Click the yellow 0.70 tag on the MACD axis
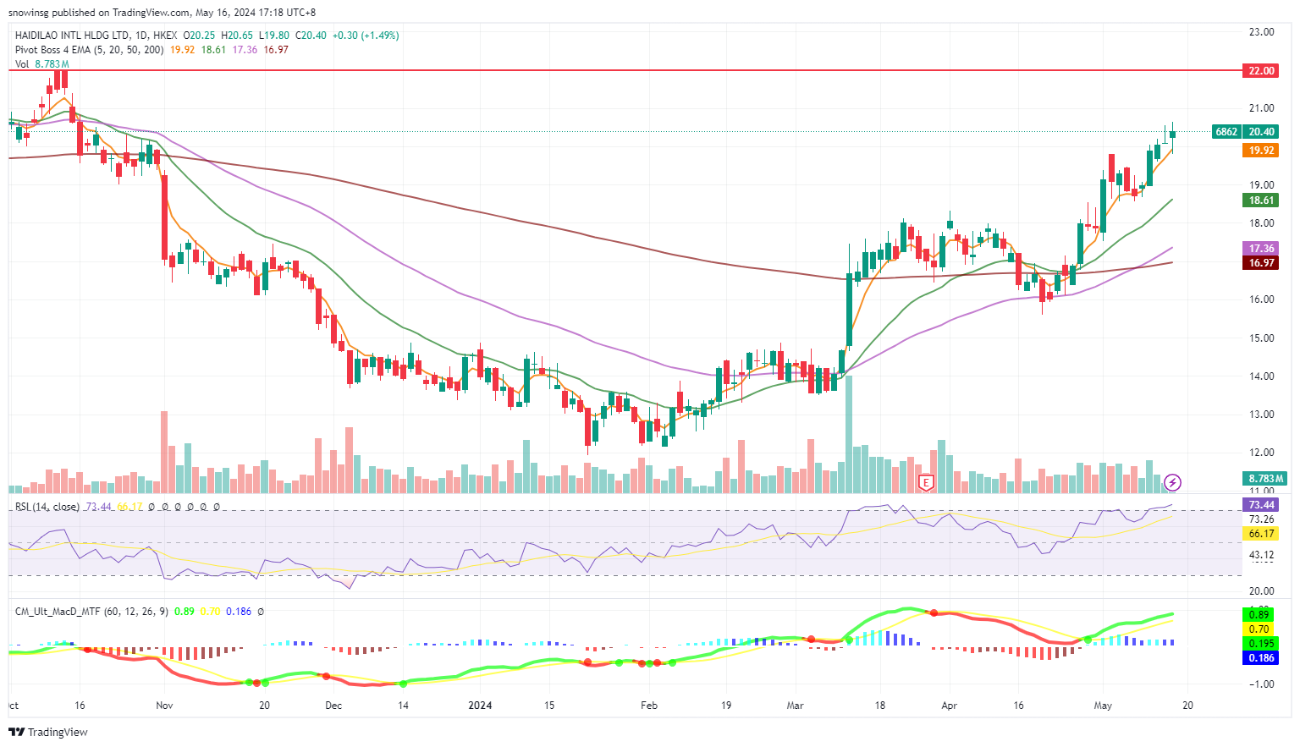This screenshot has width=1300, height=747. click(1259, 629)
